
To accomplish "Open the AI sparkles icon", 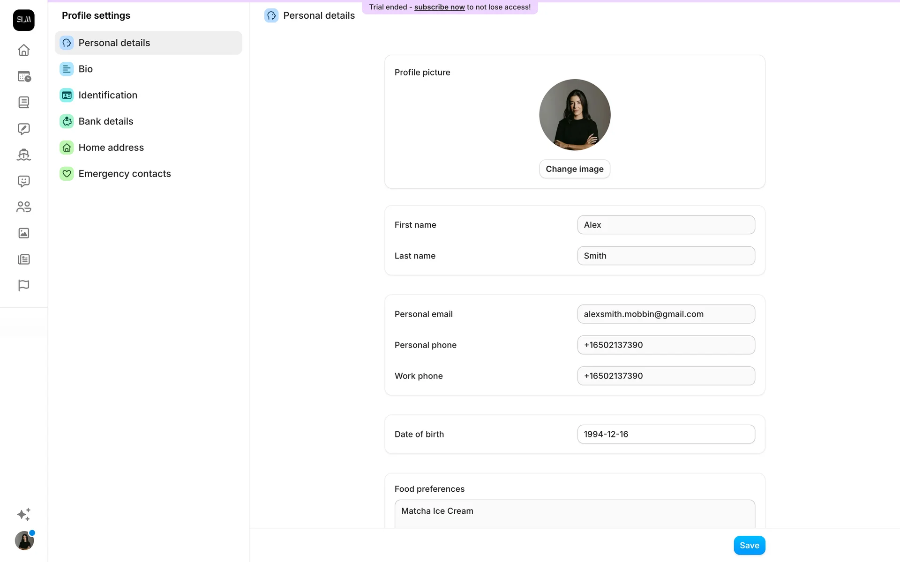I will [x=23, y=514].
